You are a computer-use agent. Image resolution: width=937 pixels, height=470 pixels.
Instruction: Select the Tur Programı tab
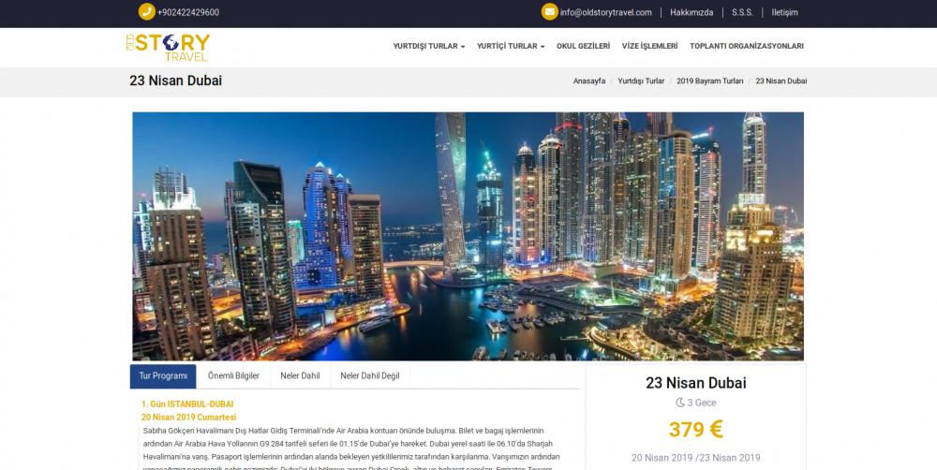pyautogui.click(x=163, y=376)
